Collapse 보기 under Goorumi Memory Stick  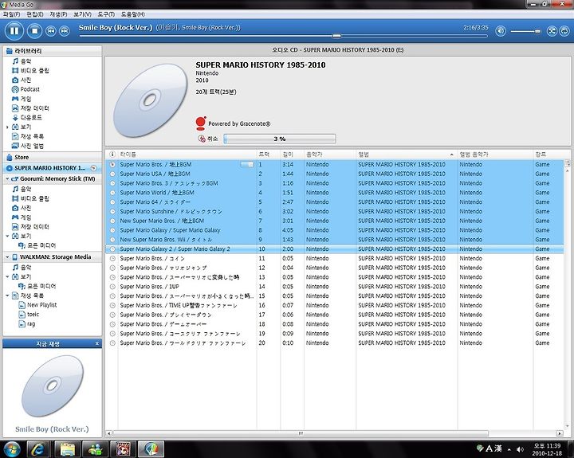coord(7,236)
